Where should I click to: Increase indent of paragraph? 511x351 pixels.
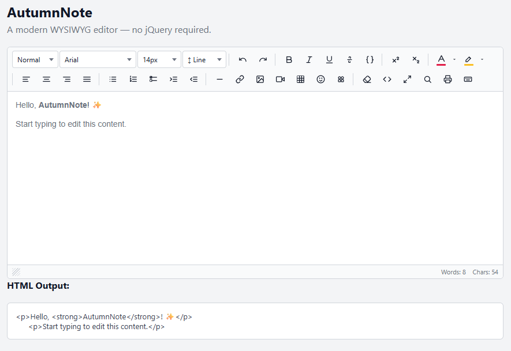point(173,80)
